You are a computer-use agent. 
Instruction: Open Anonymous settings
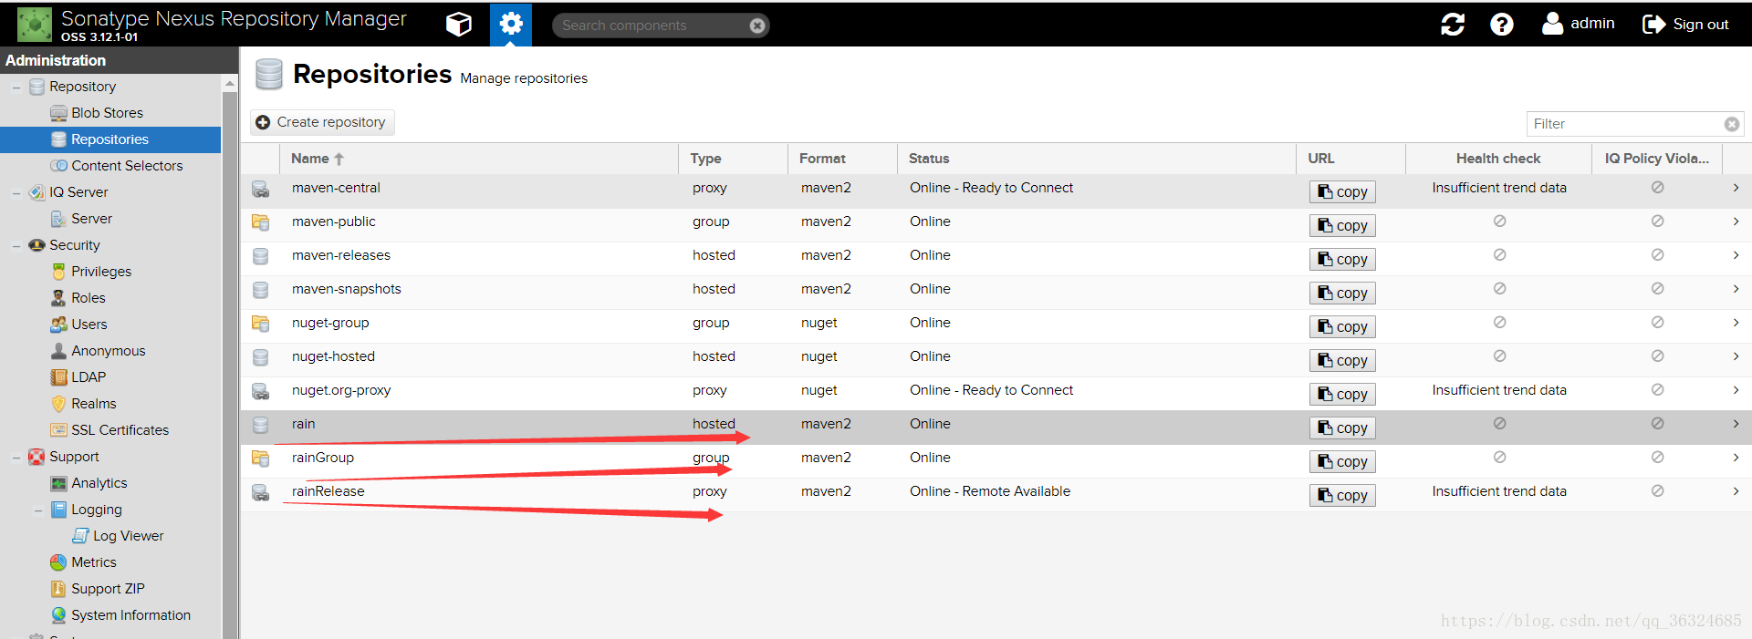108,351
